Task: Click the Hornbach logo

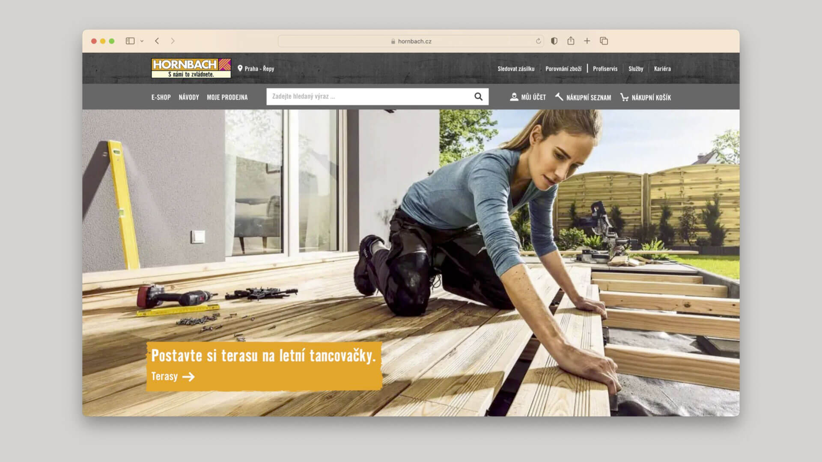Action: [x=191, y=68]
